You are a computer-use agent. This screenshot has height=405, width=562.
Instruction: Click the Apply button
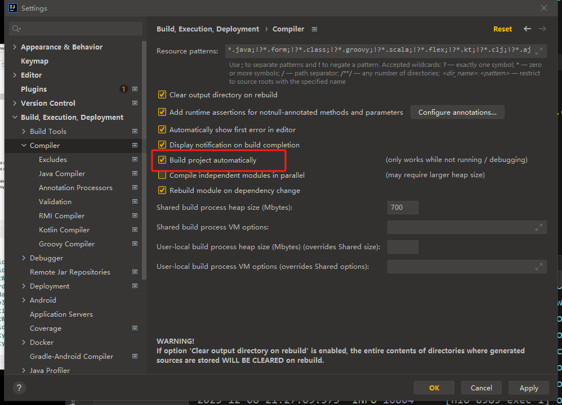[x=529, y=388]
